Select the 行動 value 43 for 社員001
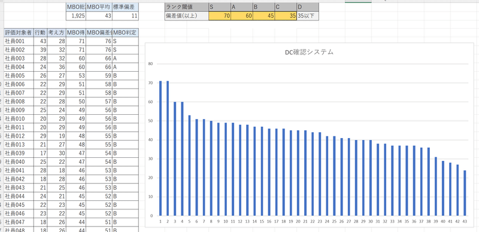479x232 pixels. tap(40, 41)
